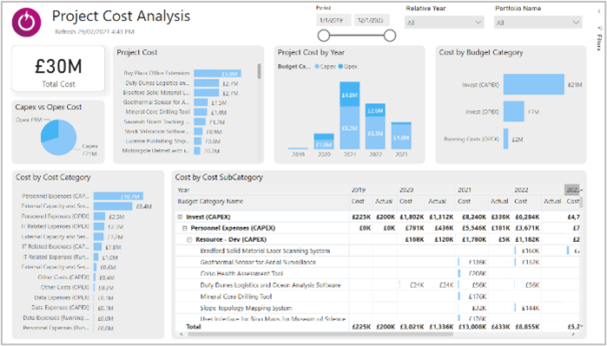Expand the Filters pane chevron
This screenshot has height=346, width=607.
599,11
